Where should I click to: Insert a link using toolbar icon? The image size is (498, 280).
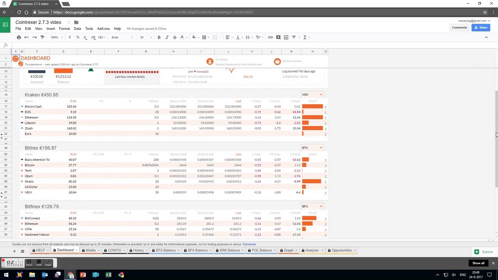[270, 37]
